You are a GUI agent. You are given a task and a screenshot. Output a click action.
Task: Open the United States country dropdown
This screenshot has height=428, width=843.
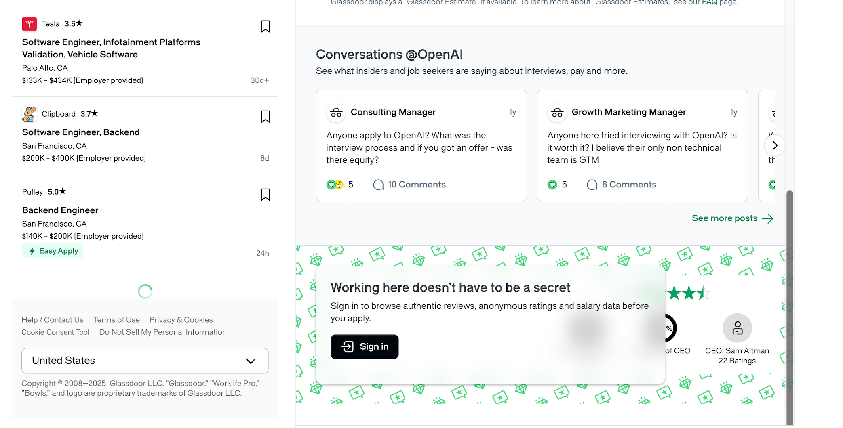[x=145, y=361]
